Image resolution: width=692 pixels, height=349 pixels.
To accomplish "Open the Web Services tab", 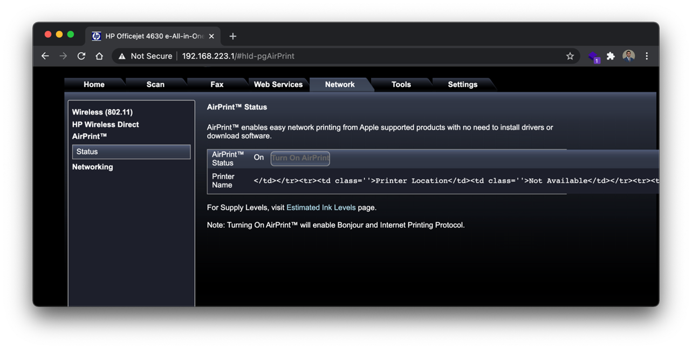I will tap(278, 85).
